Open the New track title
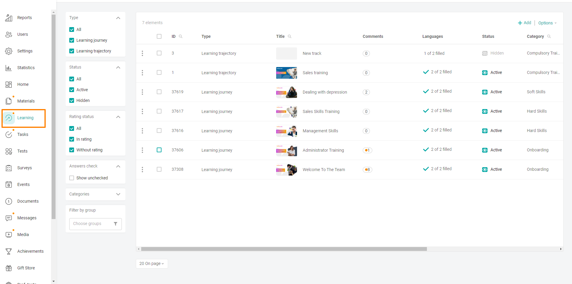The height and width of the screenshot is (284, 572). (x=312, y=53)
